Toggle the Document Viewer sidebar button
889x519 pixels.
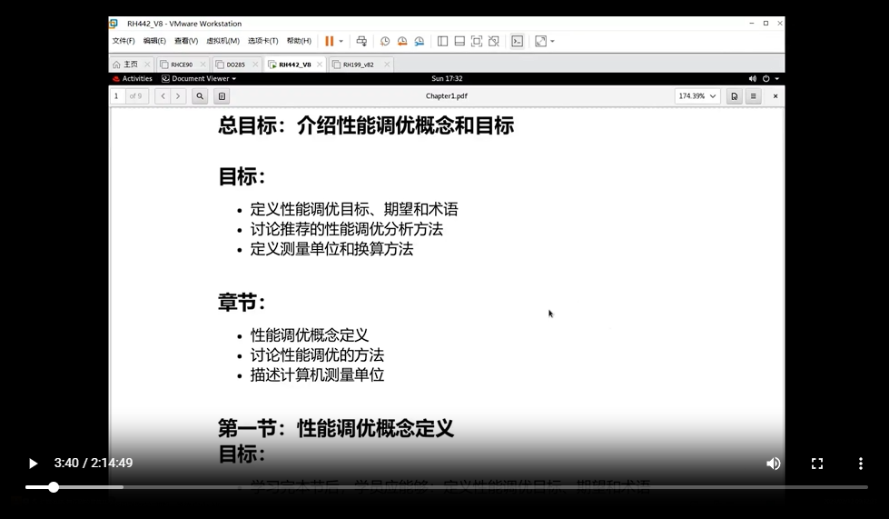tap(221, 96)
